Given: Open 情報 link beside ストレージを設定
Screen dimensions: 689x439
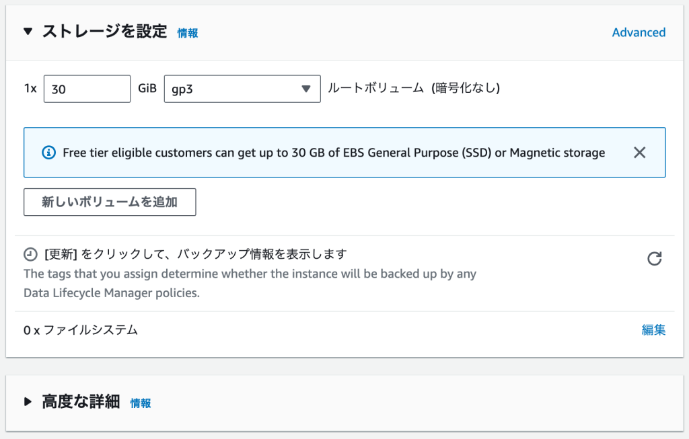Looking at the screenshot, I should pyautogui.click(x=188, y=33).
